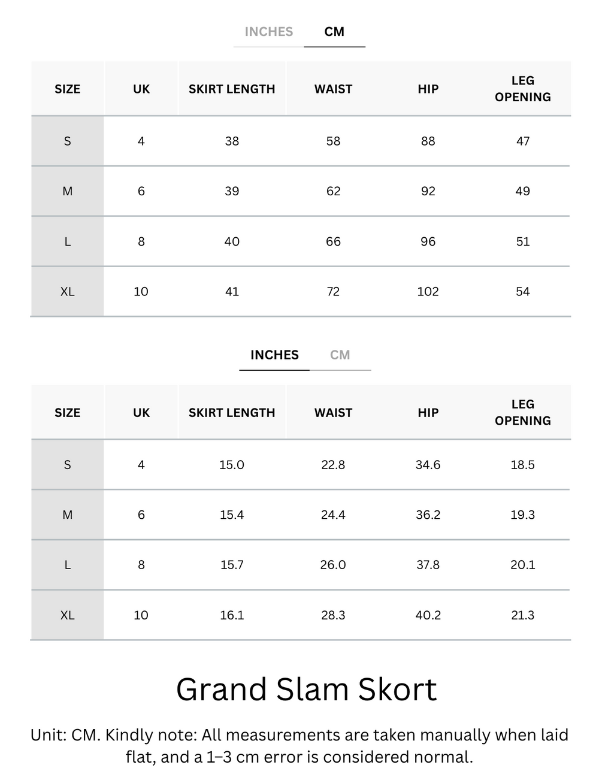This screenshot has width=599, height=774.
Task: Select the XL size row in CM table
Action: point(301,292)
